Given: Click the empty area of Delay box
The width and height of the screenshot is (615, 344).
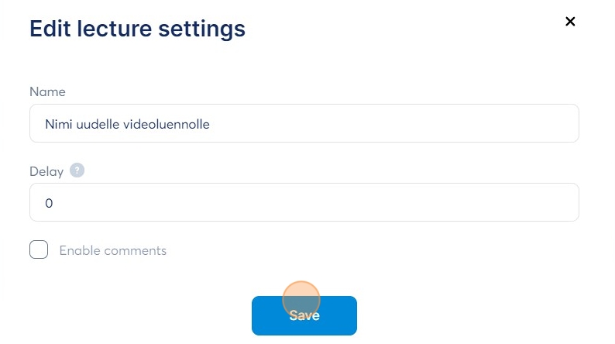Looking at the screenshot, I should (349, 202).
